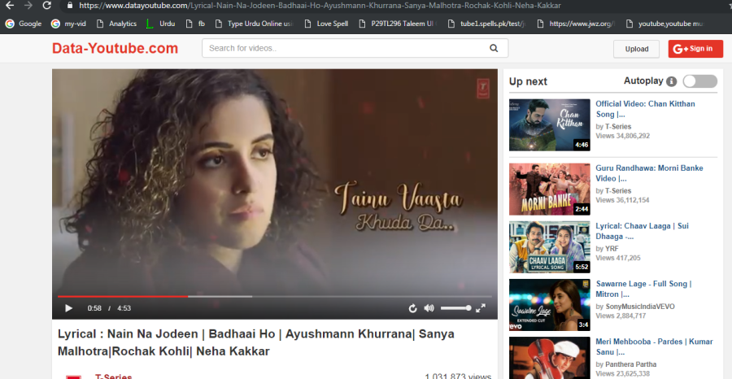Seek on the video progress bar
Viewport: 732px width, 379px height.
(275, 296)
